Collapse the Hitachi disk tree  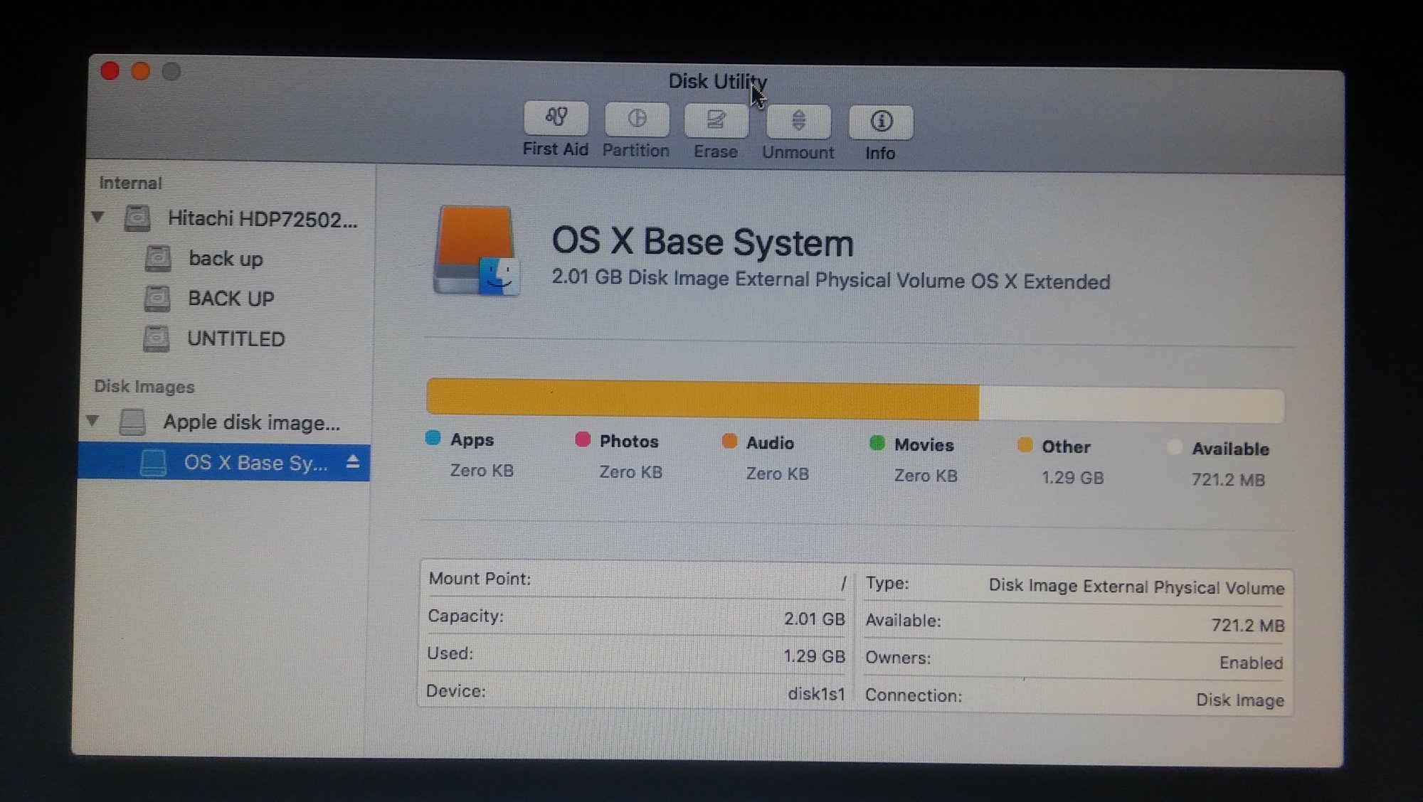tap(97, 217)
